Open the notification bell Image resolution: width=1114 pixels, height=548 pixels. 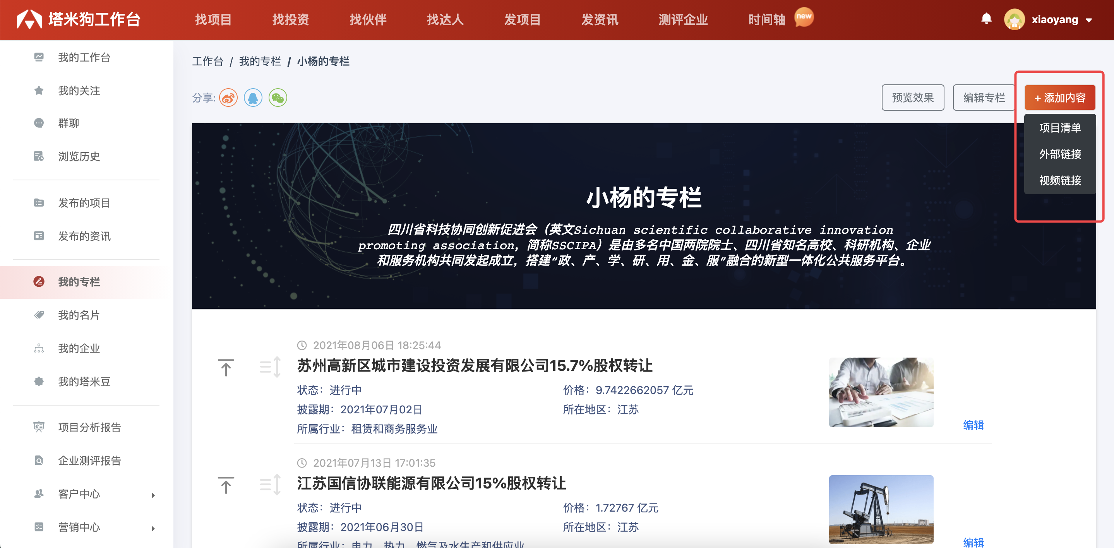pos(986,19)
